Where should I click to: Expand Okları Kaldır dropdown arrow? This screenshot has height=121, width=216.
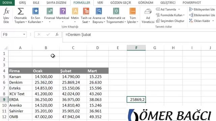(213, 21)
